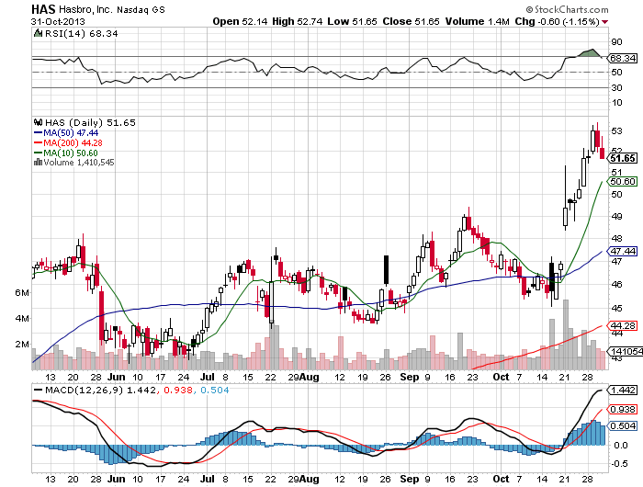Click the 2M volume scale label
This screenshot has height=487, width=643.
pyautogui.click(x=22, y=344)
